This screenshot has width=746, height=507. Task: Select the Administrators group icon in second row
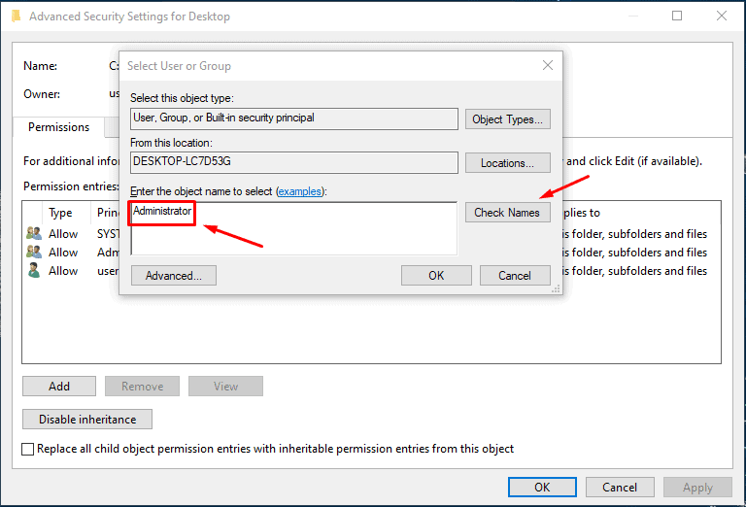[34, 253]
